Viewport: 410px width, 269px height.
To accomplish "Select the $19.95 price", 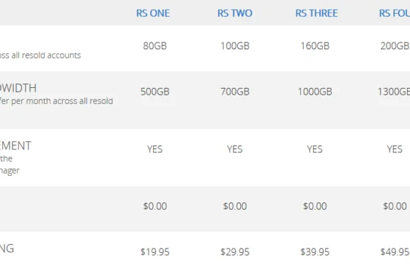I will coord(154,252).
